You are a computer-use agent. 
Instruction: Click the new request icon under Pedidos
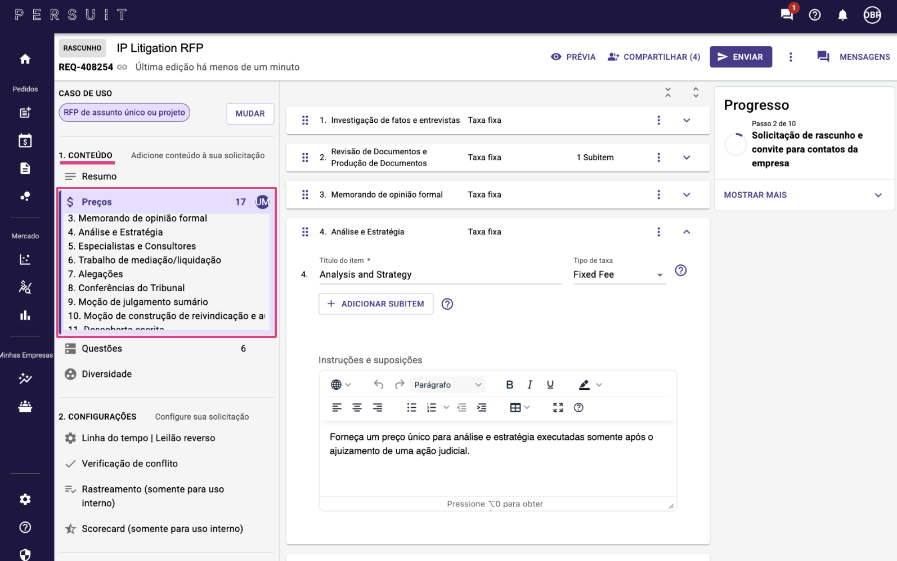pos(25,113)
